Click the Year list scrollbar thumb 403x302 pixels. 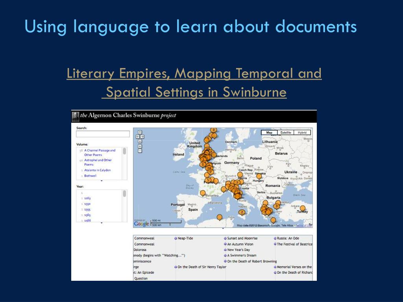124,193
